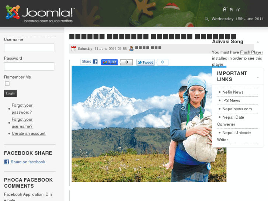Click the Flash Player link

[251, 52]
